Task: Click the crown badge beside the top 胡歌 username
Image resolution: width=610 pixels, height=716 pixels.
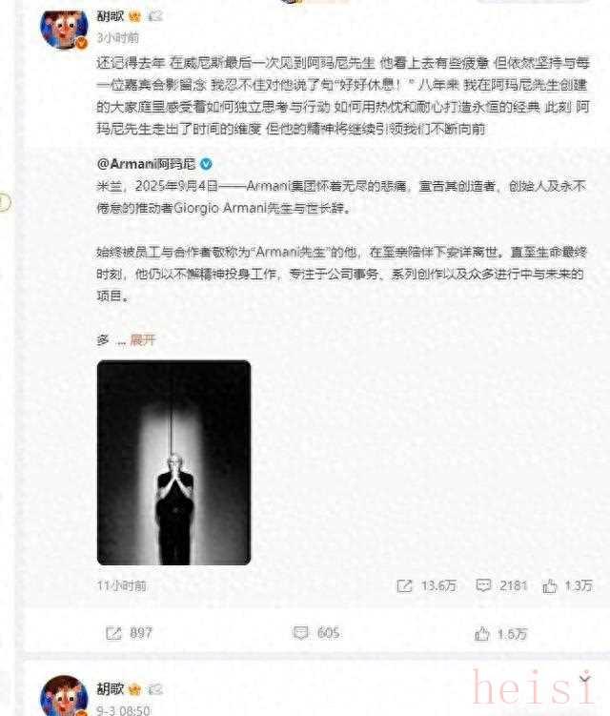Action: point(134,16)
